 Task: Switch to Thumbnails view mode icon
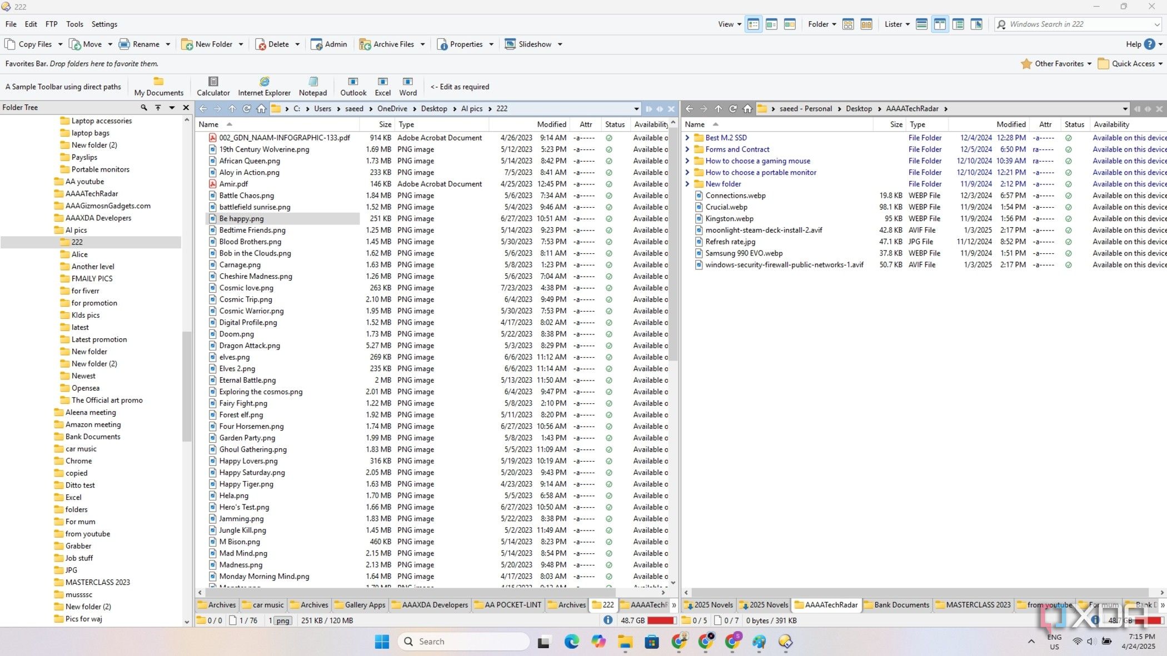pyautogui.click(x=790, y=24)
